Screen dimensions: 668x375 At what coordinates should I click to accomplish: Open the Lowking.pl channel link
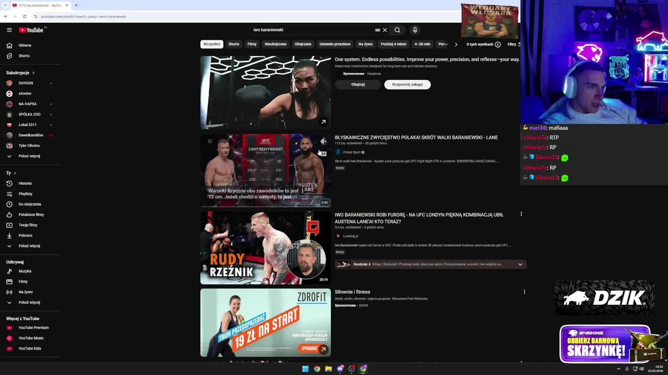click(351, 236)
